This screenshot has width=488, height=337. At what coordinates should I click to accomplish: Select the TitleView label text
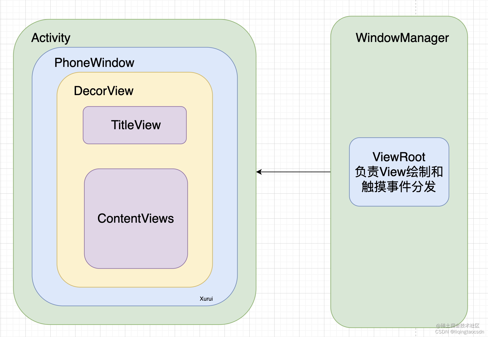(x=136, y=125)
